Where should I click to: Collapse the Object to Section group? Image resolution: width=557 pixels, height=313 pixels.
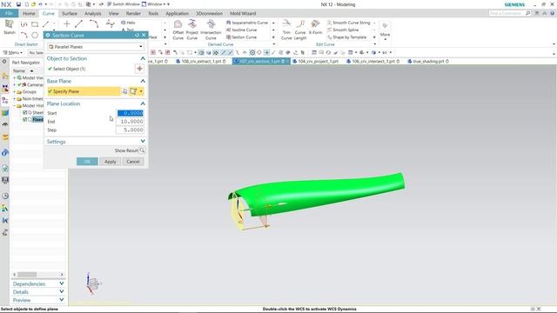(143, 58)
